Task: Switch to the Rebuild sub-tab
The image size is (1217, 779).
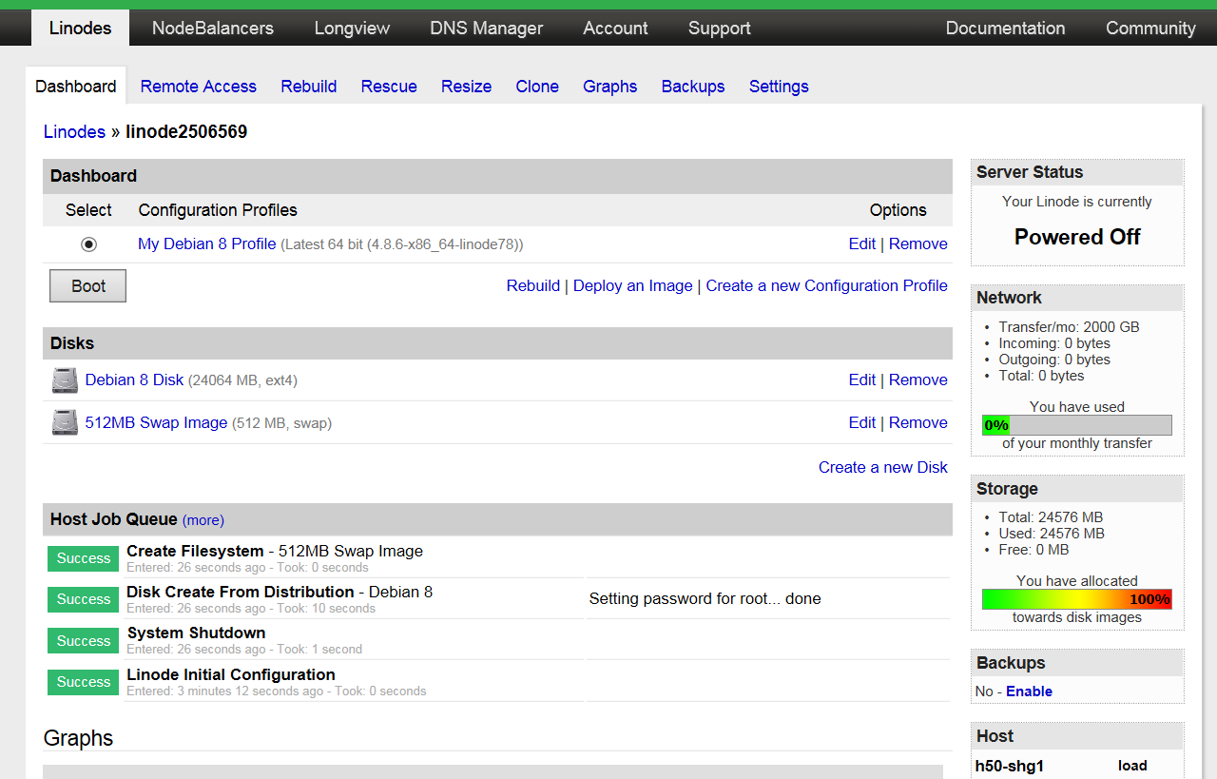Action: point(309,87)
